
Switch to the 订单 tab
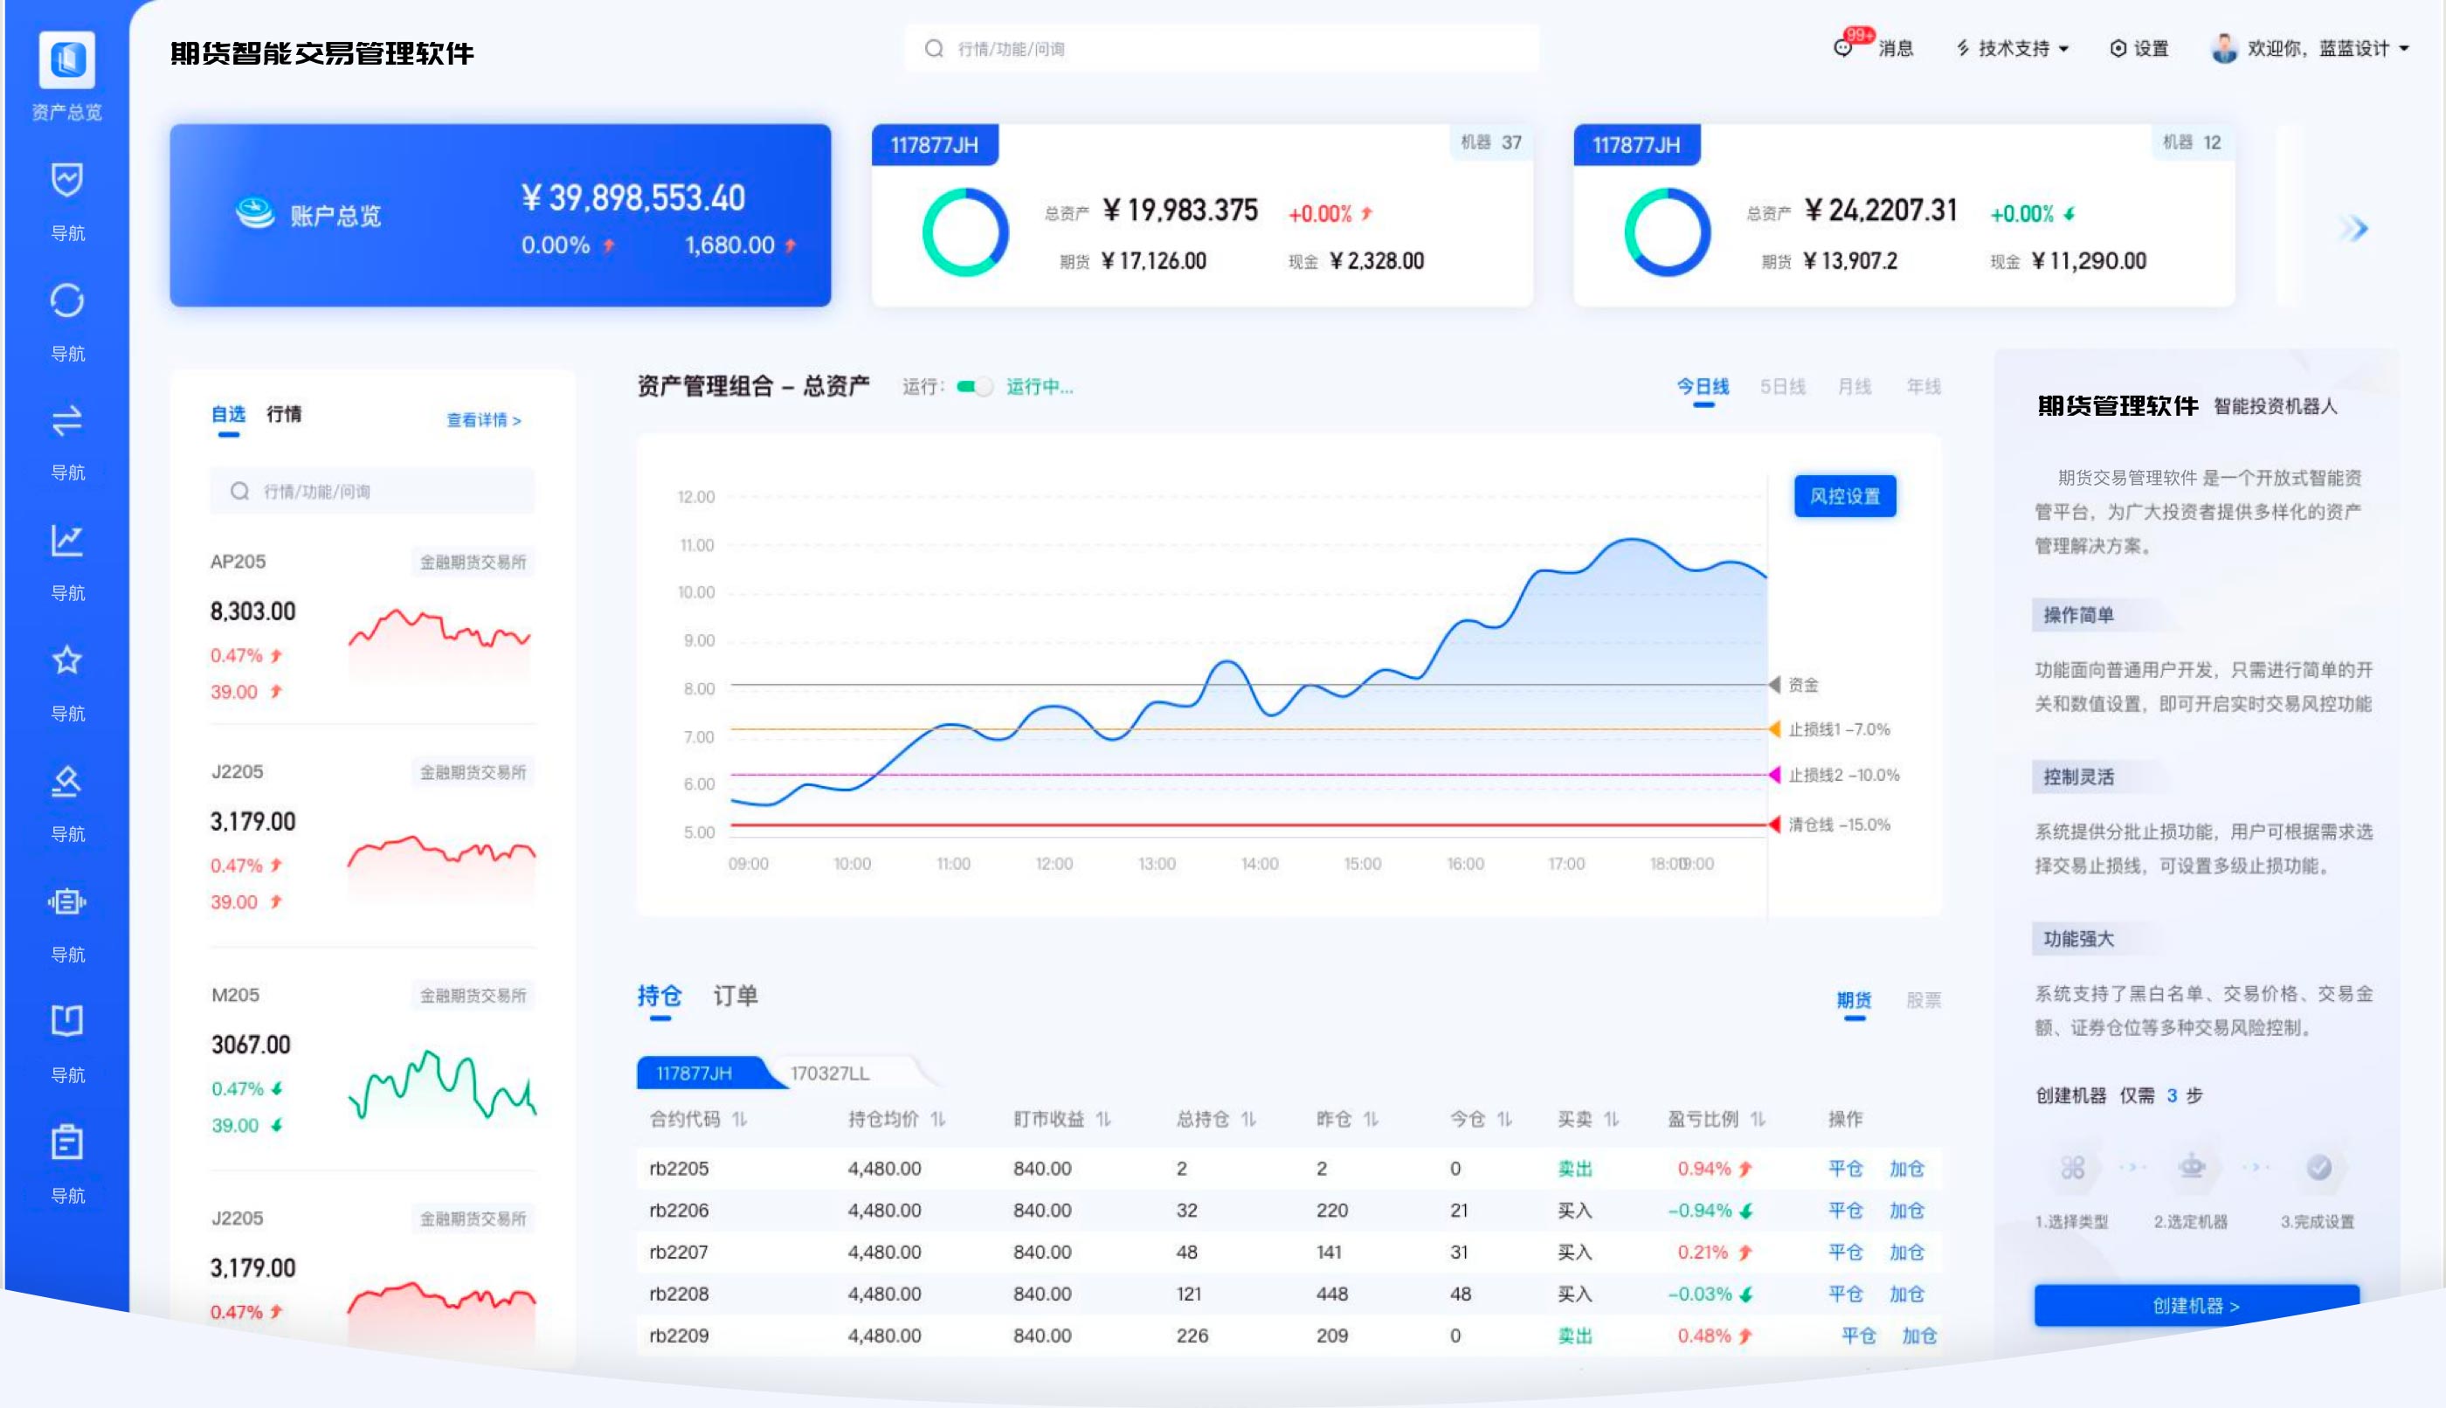pos(735,995)
